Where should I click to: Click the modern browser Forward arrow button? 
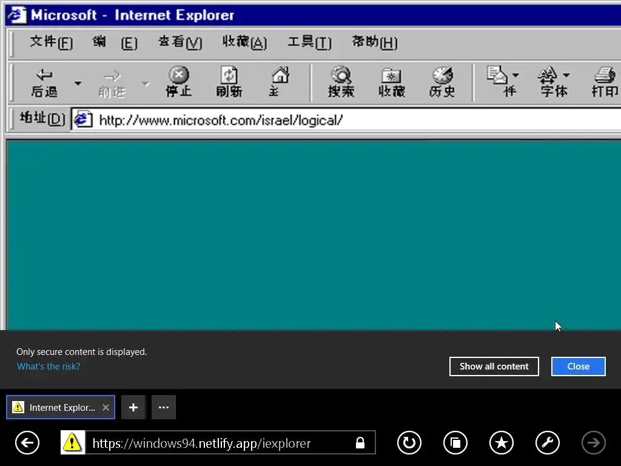(593, 442)
